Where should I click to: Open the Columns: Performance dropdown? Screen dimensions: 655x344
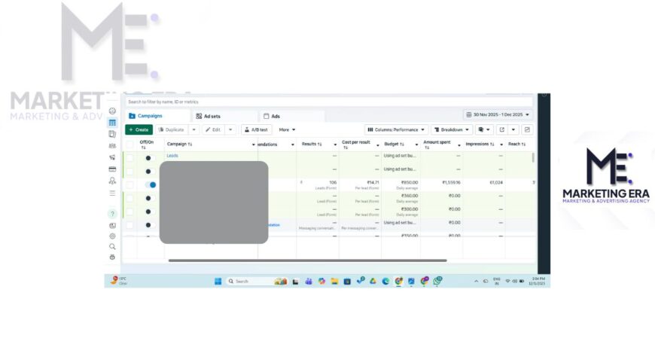pos(397,129)
